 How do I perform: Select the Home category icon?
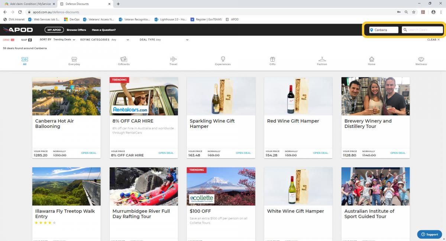[x=372, y=59]
